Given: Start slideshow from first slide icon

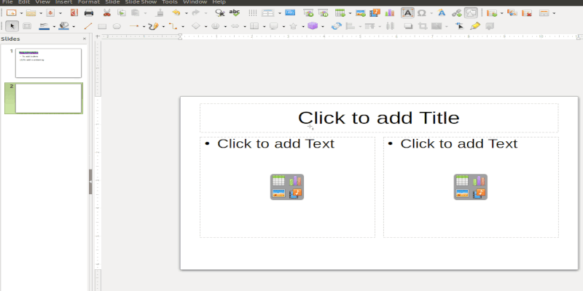Looking at the screenshot, I should [308, 13].
